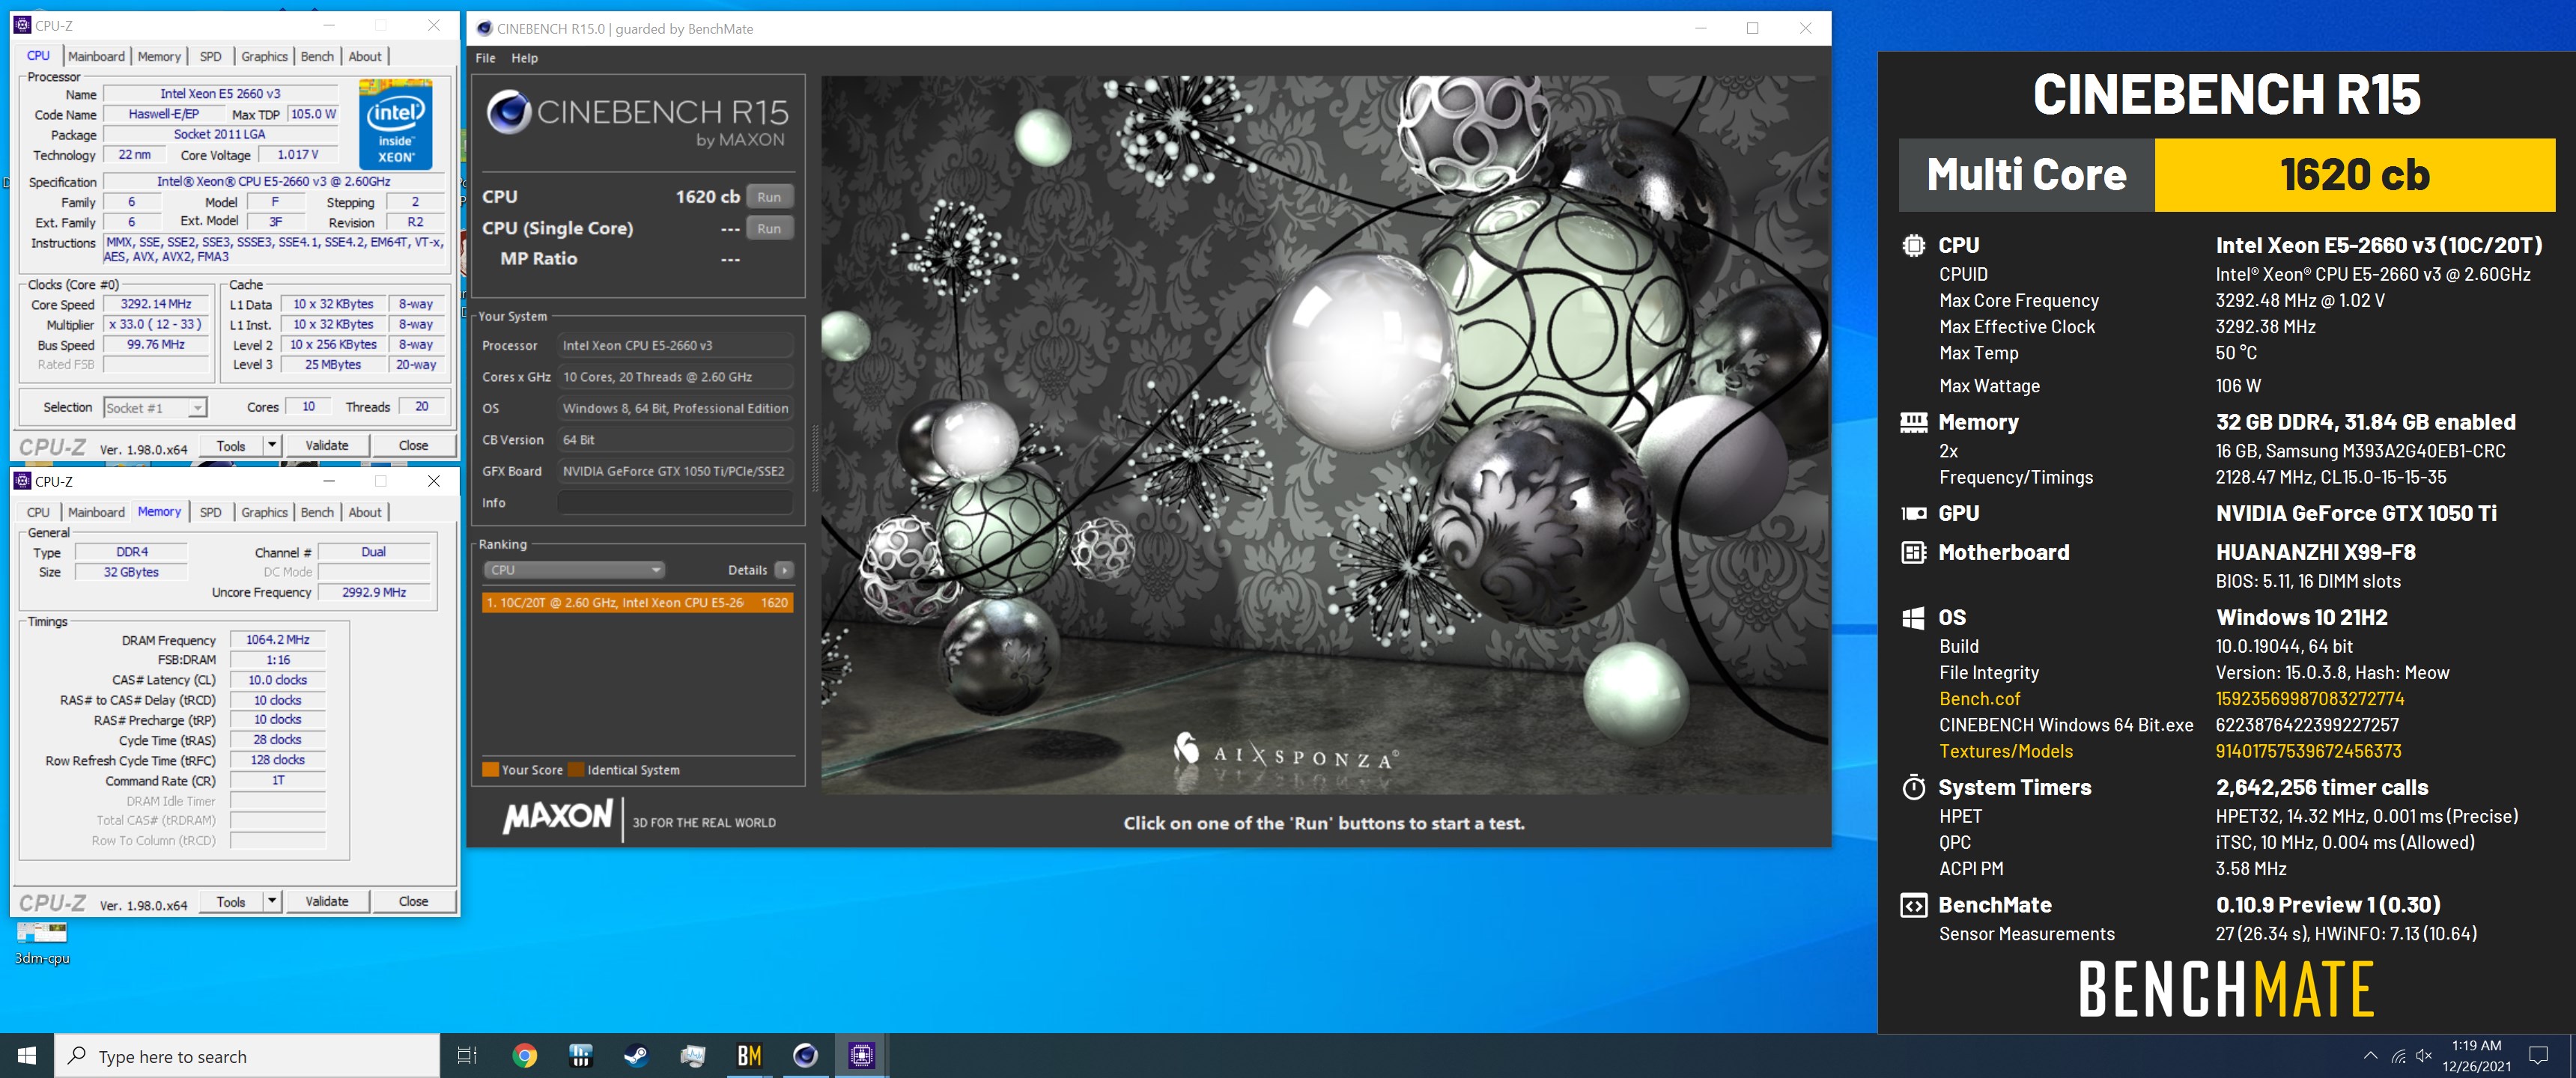This screenshot has width=2576, height=1078.
Task: Expand the Ranking CPU dropdown
Action: point(574,570)
